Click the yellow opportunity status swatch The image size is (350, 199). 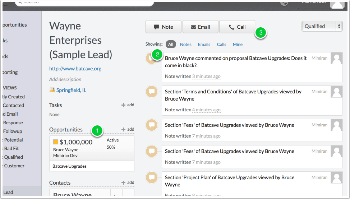pos(56,142)
